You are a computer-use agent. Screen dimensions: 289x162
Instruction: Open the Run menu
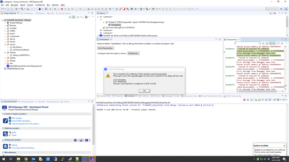pyautogui.click(x=49, y=5)
